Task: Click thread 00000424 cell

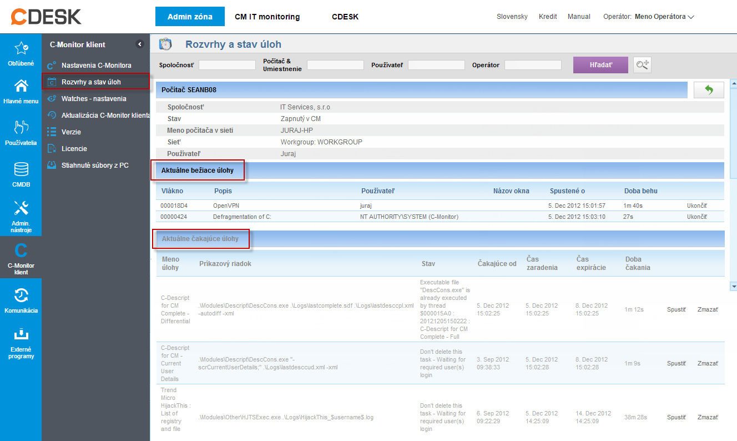Action: pyautogui.click(x=174, y=217)
